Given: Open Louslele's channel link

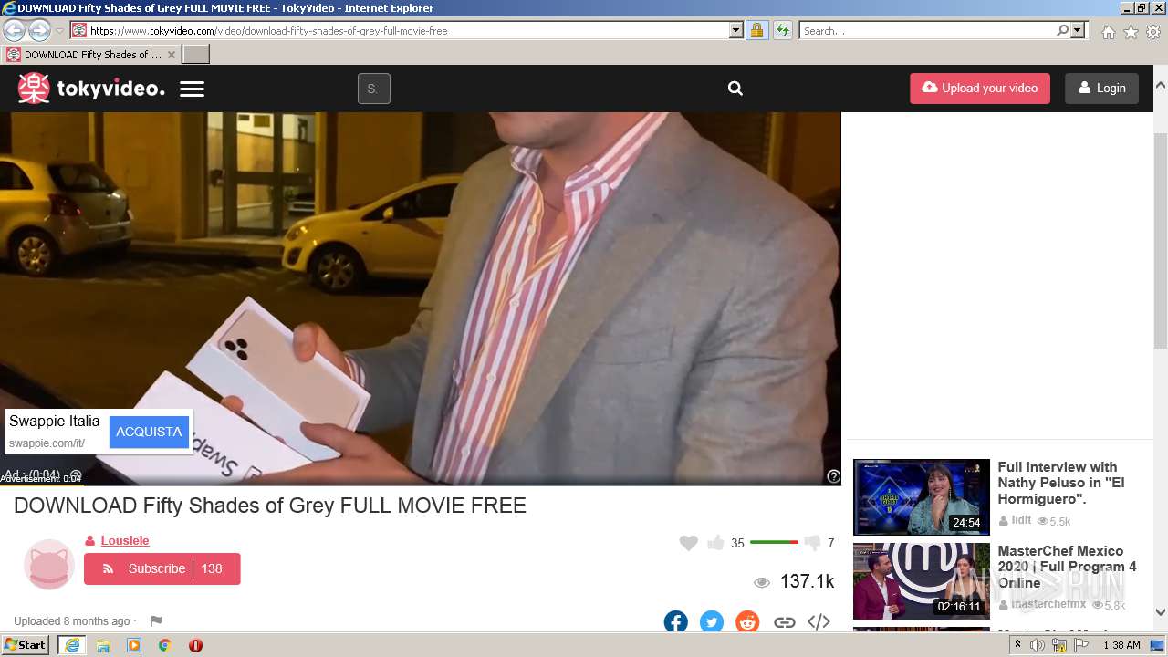Looking at the screenshot, I should coord(125,540).
